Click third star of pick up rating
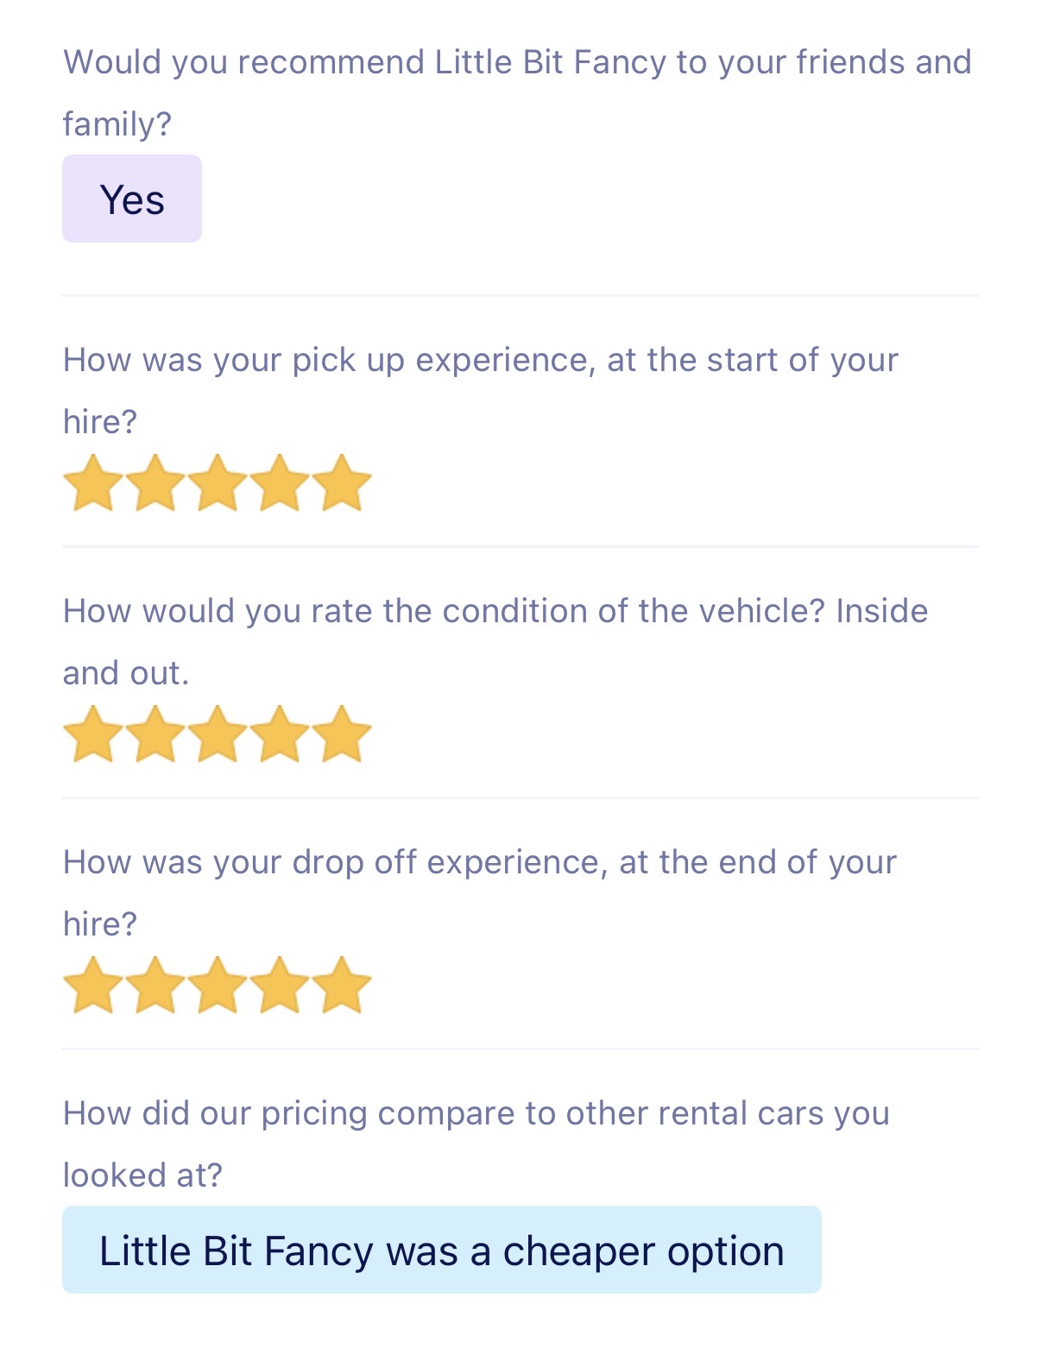 [x=218, y=483]
